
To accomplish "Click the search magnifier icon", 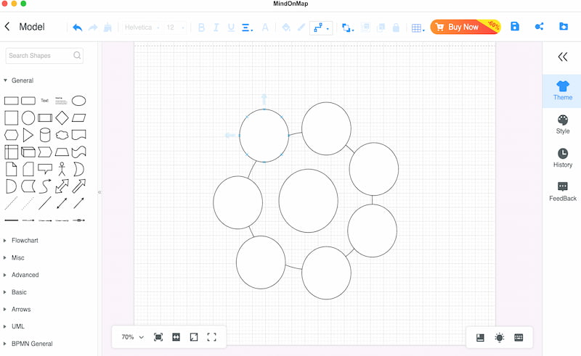I will 77,56.
